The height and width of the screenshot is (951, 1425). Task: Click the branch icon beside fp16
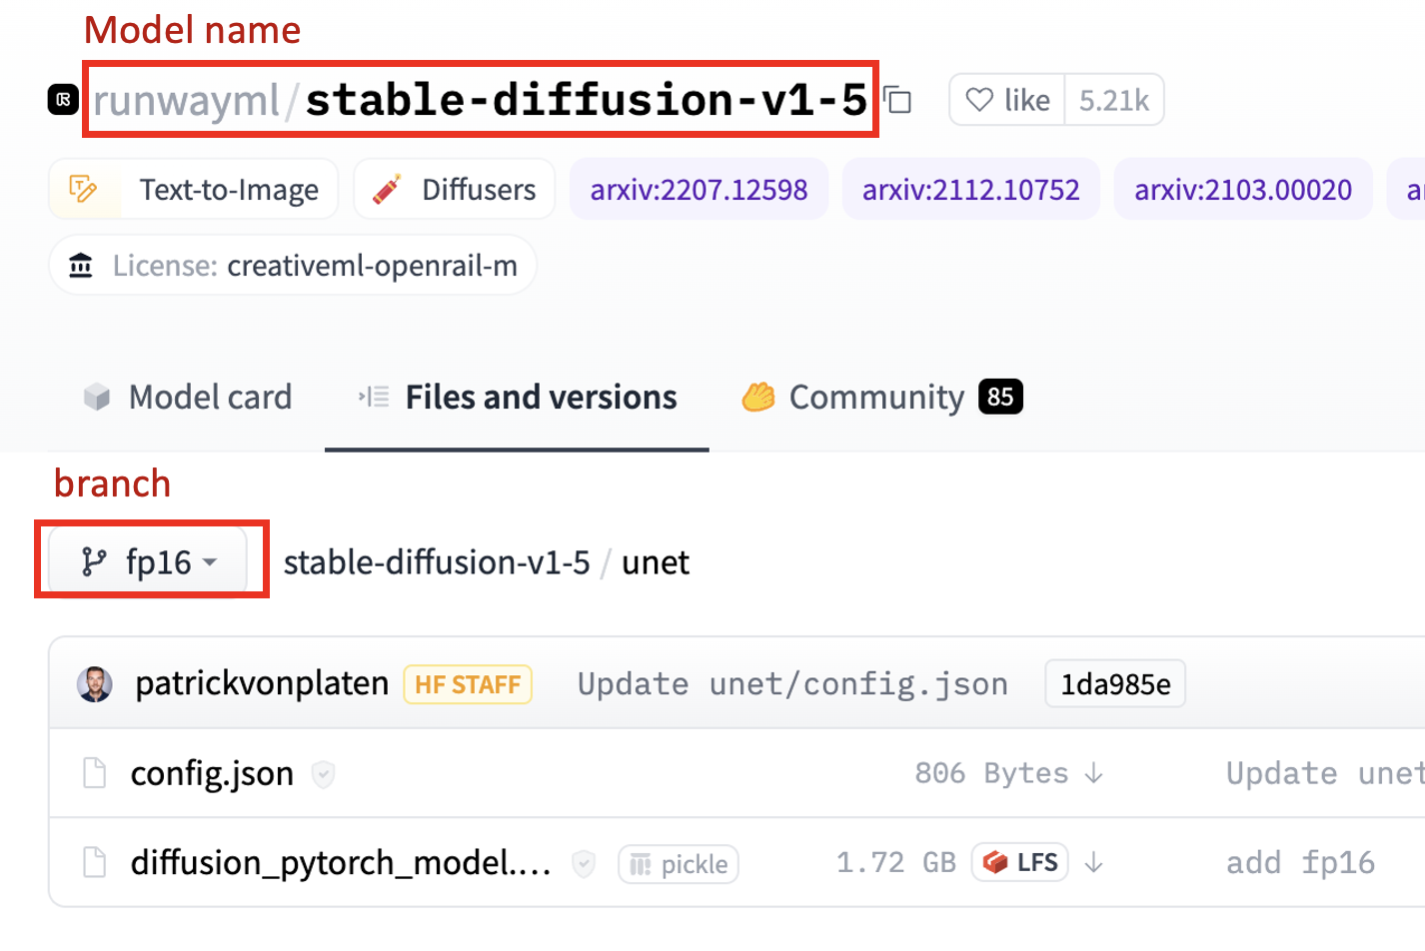pos(93,561)
